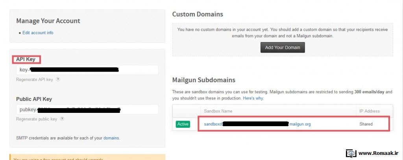Viewport: 403px width, 160px height.
Task: Open the sandbox mailgun.org subdomain link
Action: (x=257, y=124)
